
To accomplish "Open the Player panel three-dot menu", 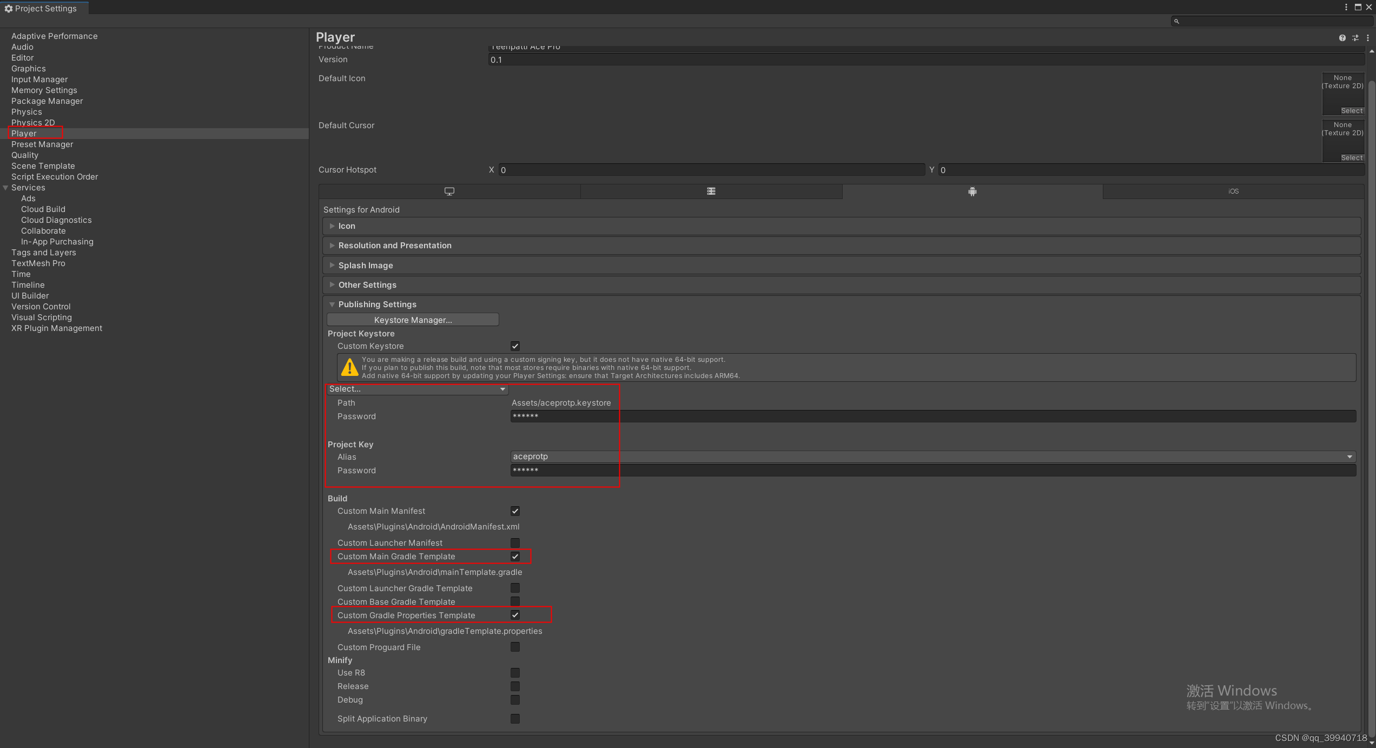I will click(x=1368, y=38).
